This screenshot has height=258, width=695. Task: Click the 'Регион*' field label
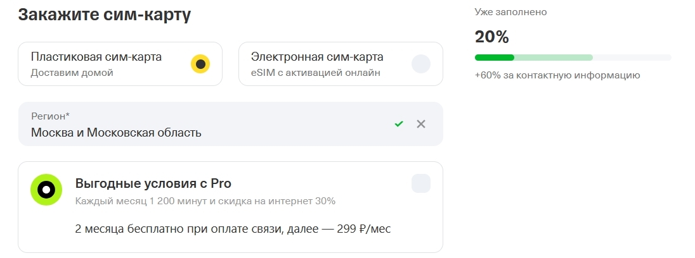tap(51, 116)
